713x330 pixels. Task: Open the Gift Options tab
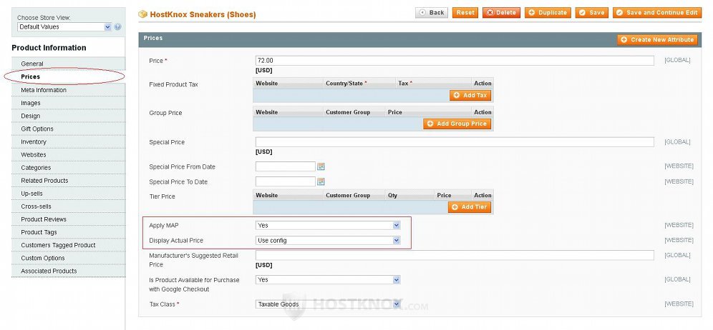click(68, 129)
